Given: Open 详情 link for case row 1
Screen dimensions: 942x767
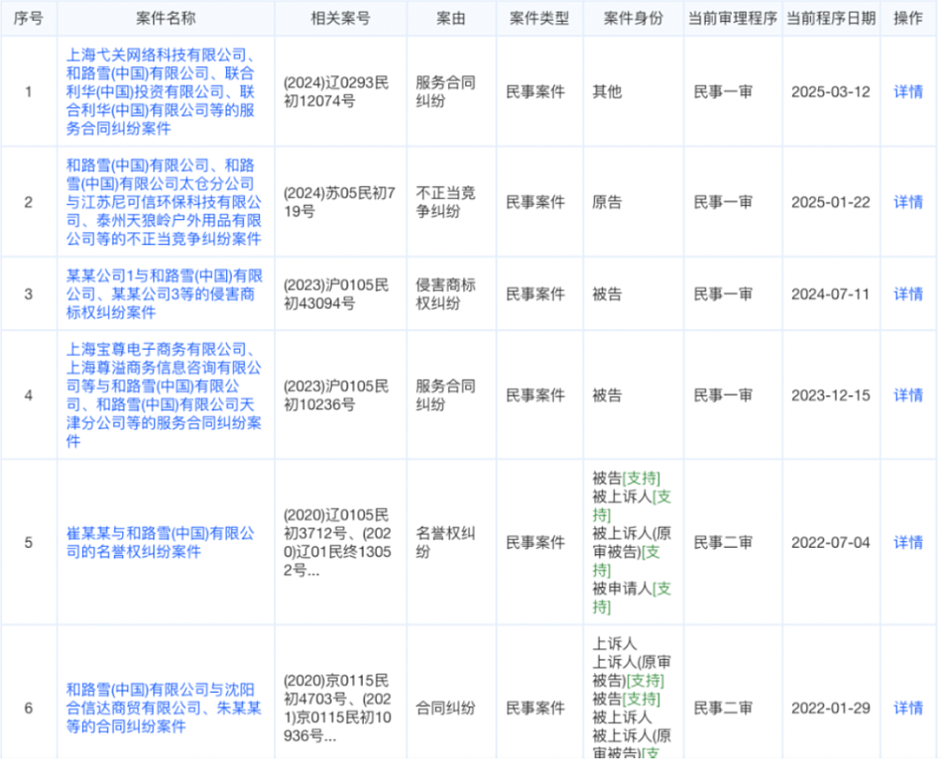Looking at the screenshot, I should [x=908, y=92].
